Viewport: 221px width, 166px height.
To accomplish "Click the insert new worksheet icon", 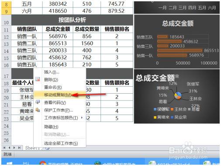I will click(47, 148).
